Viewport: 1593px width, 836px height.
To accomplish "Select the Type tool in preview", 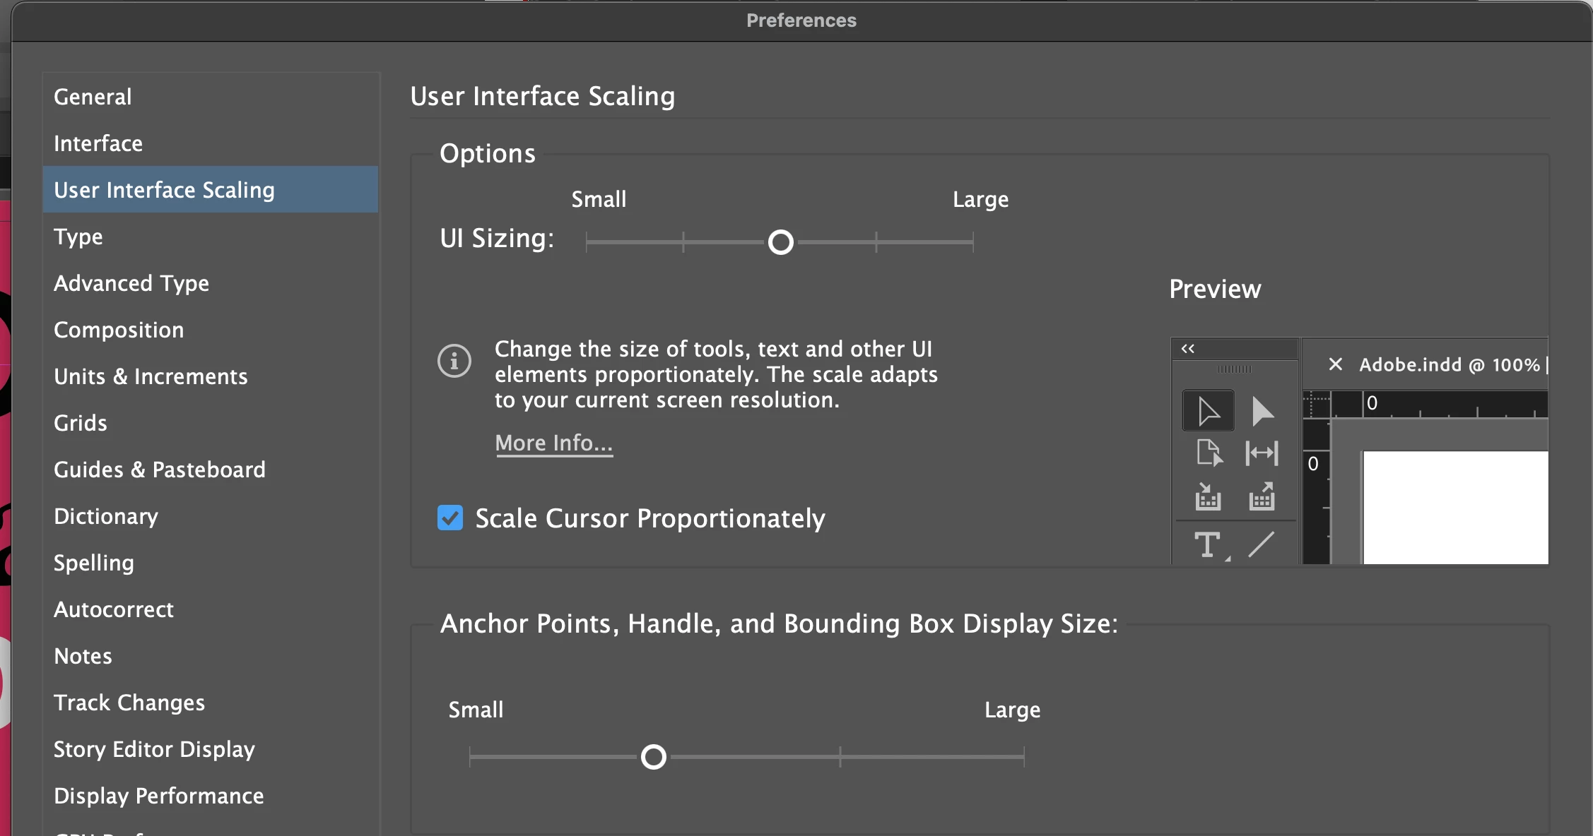I will 1208,544.
